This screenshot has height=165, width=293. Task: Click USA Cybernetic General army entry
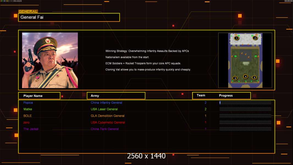(x=108, y=122)
